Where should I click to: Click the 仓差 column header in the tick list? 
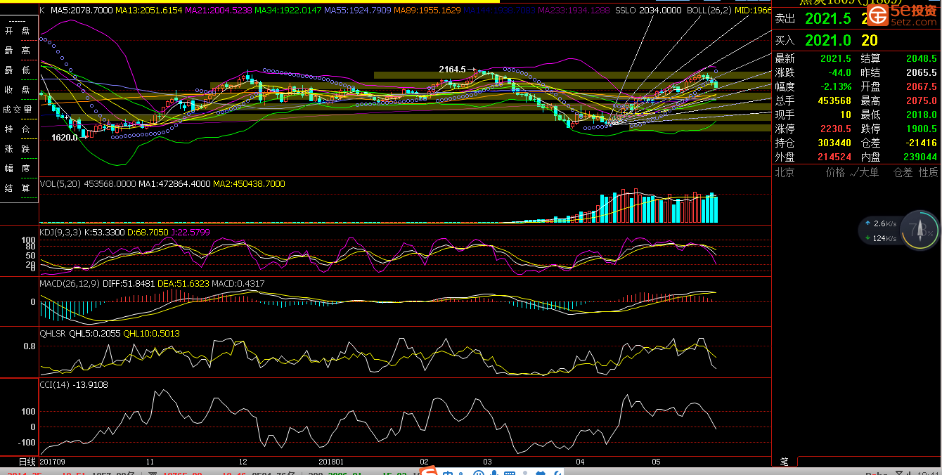(x=903, y=172)
